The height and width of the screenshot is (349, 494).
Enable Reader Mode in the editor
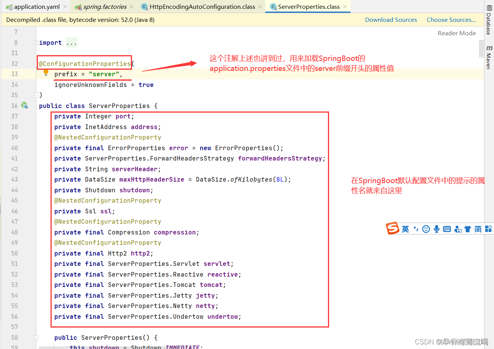pos(457,33)
